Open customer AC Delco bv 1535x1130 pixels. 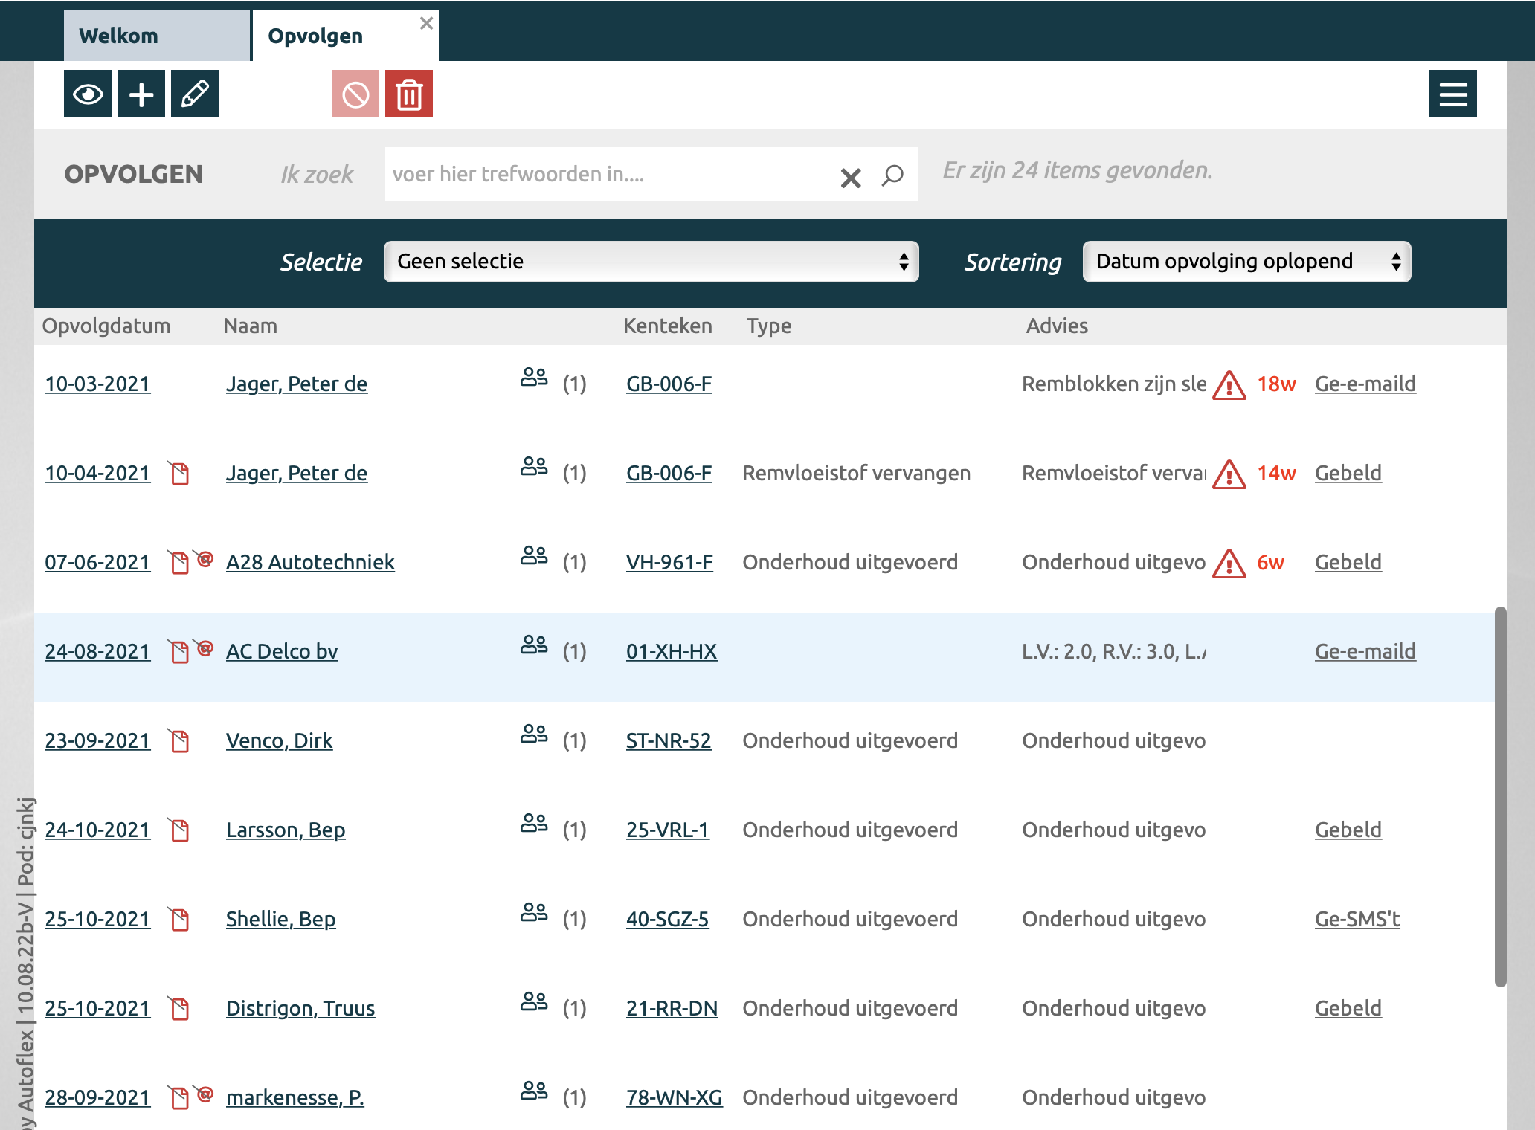click(282, 652)
